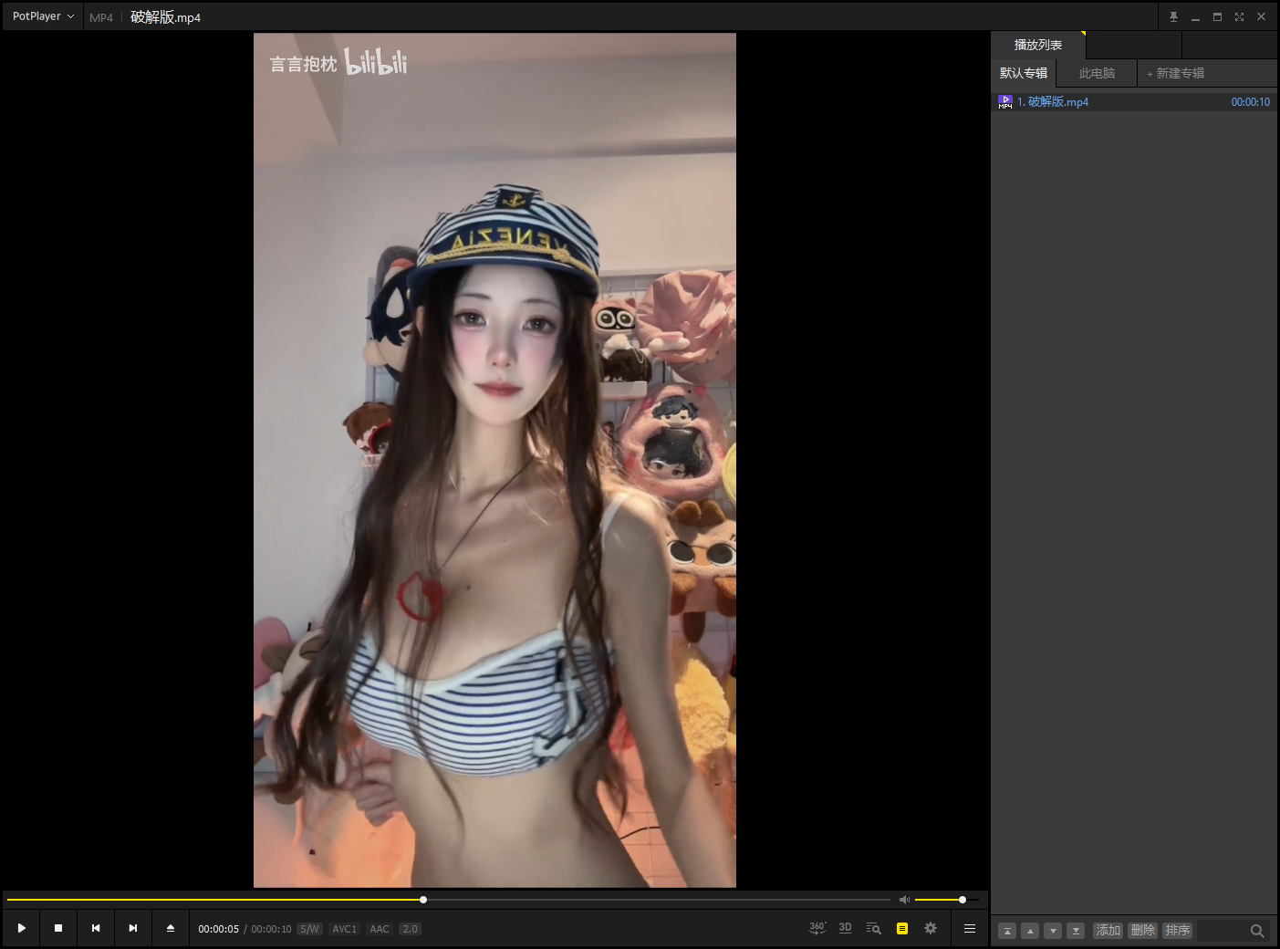The width and height of the screenshot is (1280, 949).
Task: Enable 360° video mode
Action: tap(817, 928)
